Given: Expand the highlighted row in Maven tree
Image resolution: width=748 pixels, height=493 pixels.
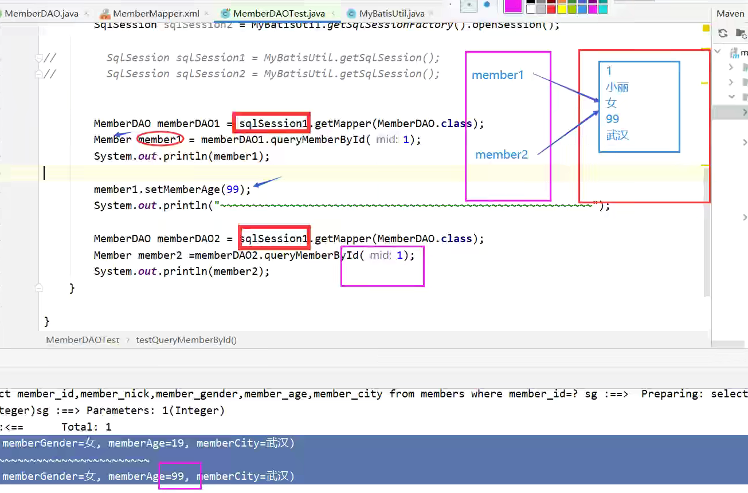Looking at the screenshot, I should [745, 112].
